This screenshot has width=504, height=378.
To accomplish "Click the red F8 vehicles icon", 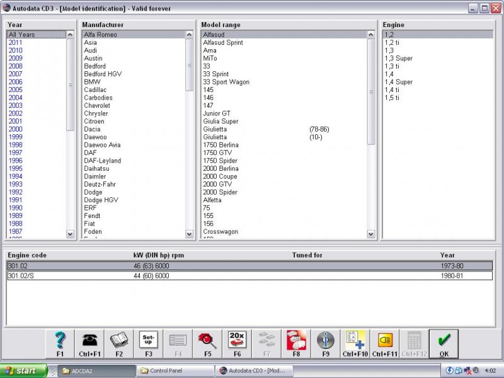I will click(296, 344).
